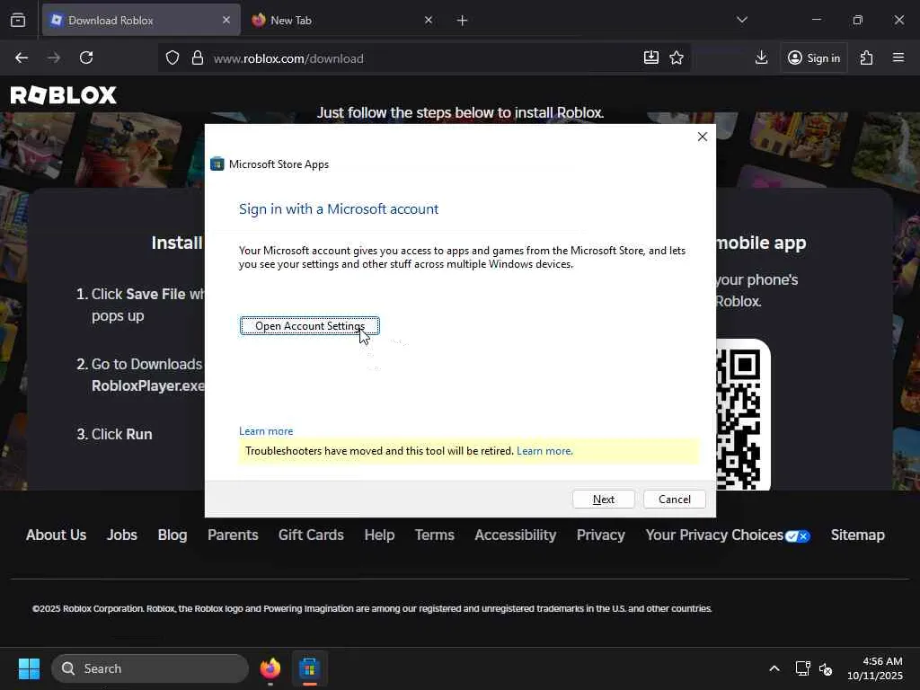920x690 pixels.
Task: Open the Accessibility footer link
Action: tap(515, 535)
